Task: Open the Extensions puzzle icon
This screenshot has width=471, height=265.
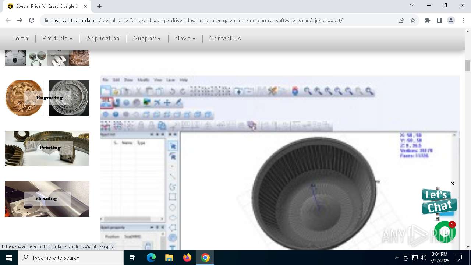Action: point(428,20)
